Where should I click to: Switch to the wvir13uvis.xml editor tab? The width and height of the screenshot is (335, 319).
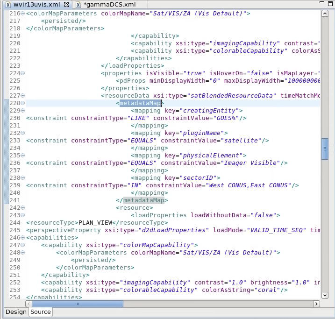click(37, 5)
